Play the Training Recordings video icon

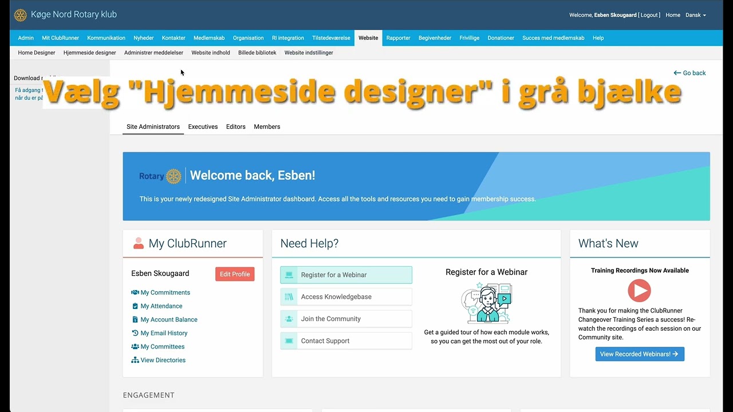pyautogui.click(x=639, y=291)
